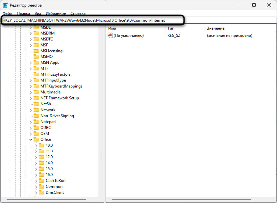The width and height of the screenshot is (277, 203).
Task: Collapse the Office key
Action: (x=31, y=140)
